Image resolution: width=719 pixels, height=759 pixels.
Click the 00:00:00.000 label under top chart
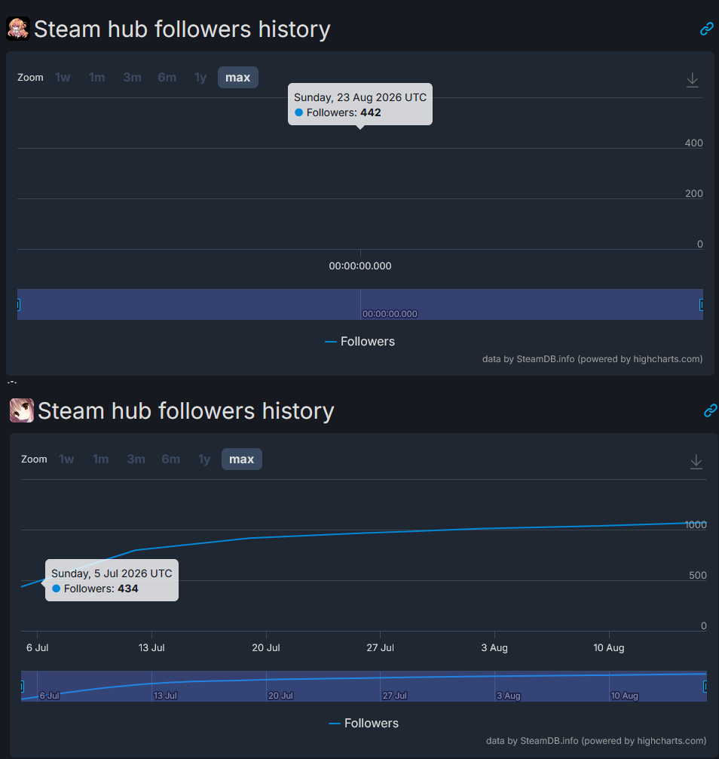coord(360,266)
